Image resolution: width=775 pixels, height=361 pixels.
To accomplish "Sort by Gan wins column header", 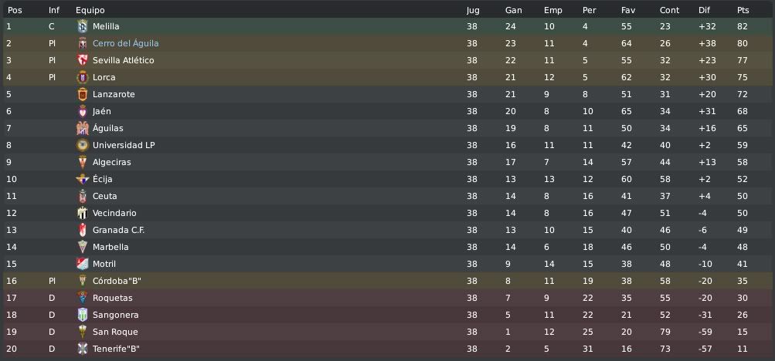I will 514,10.
